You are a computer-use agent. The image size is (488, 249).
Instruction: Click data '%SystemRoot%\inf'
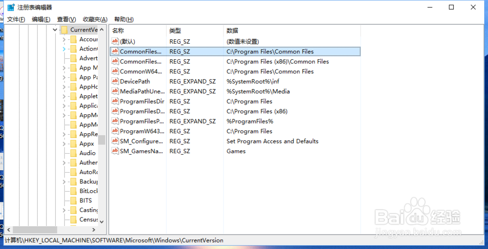[x=252, y=81]
